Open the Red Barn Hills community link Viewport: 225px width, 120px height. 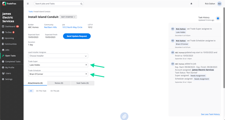pos(50,27)
